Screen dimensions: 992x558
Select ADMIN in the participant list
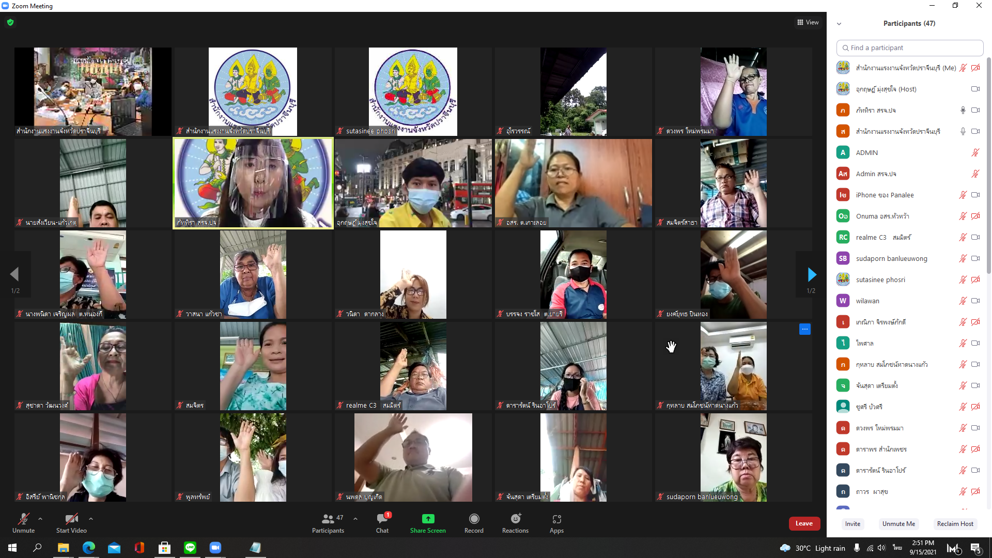pyautogui.click(x=866, y=152)
